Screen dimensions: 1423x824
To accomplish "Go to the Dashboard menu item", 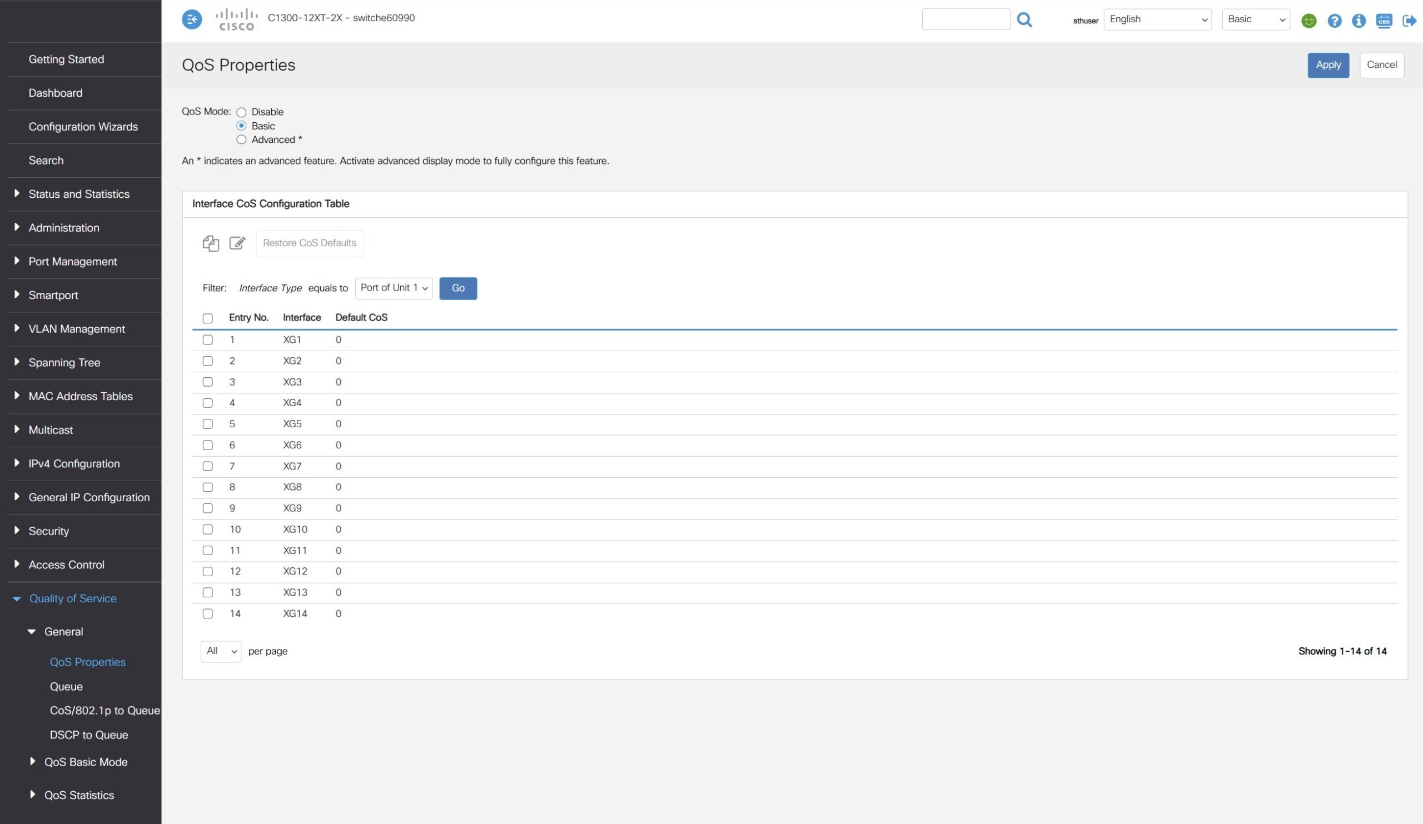I will pos(56,93).
